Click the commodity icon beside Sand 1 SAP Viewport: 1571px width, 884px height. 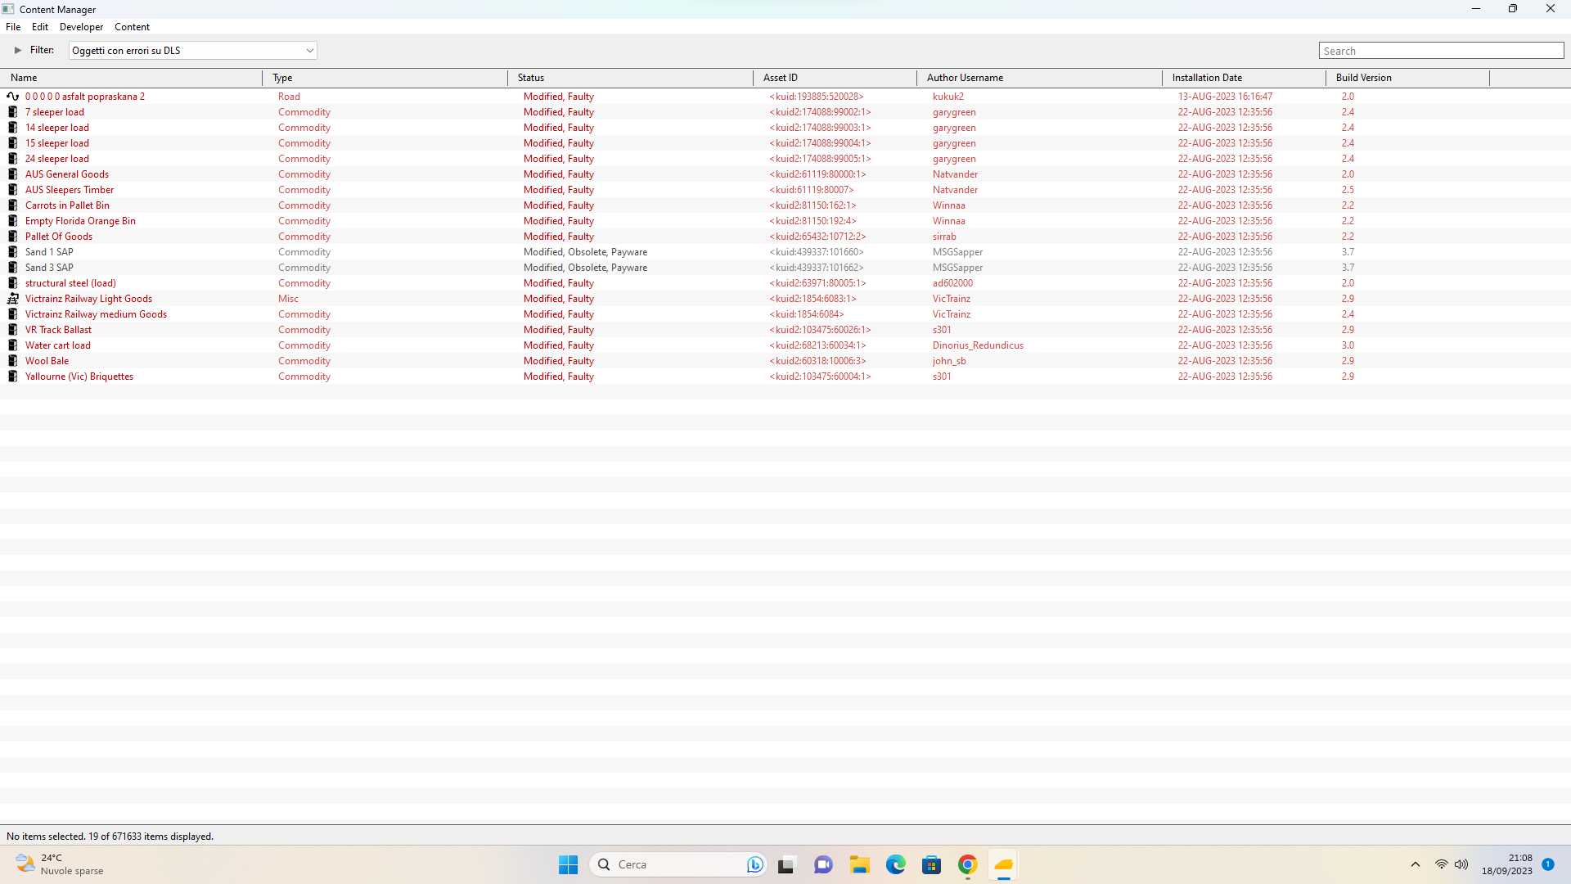pyautogui.click(x=12, y=252)
